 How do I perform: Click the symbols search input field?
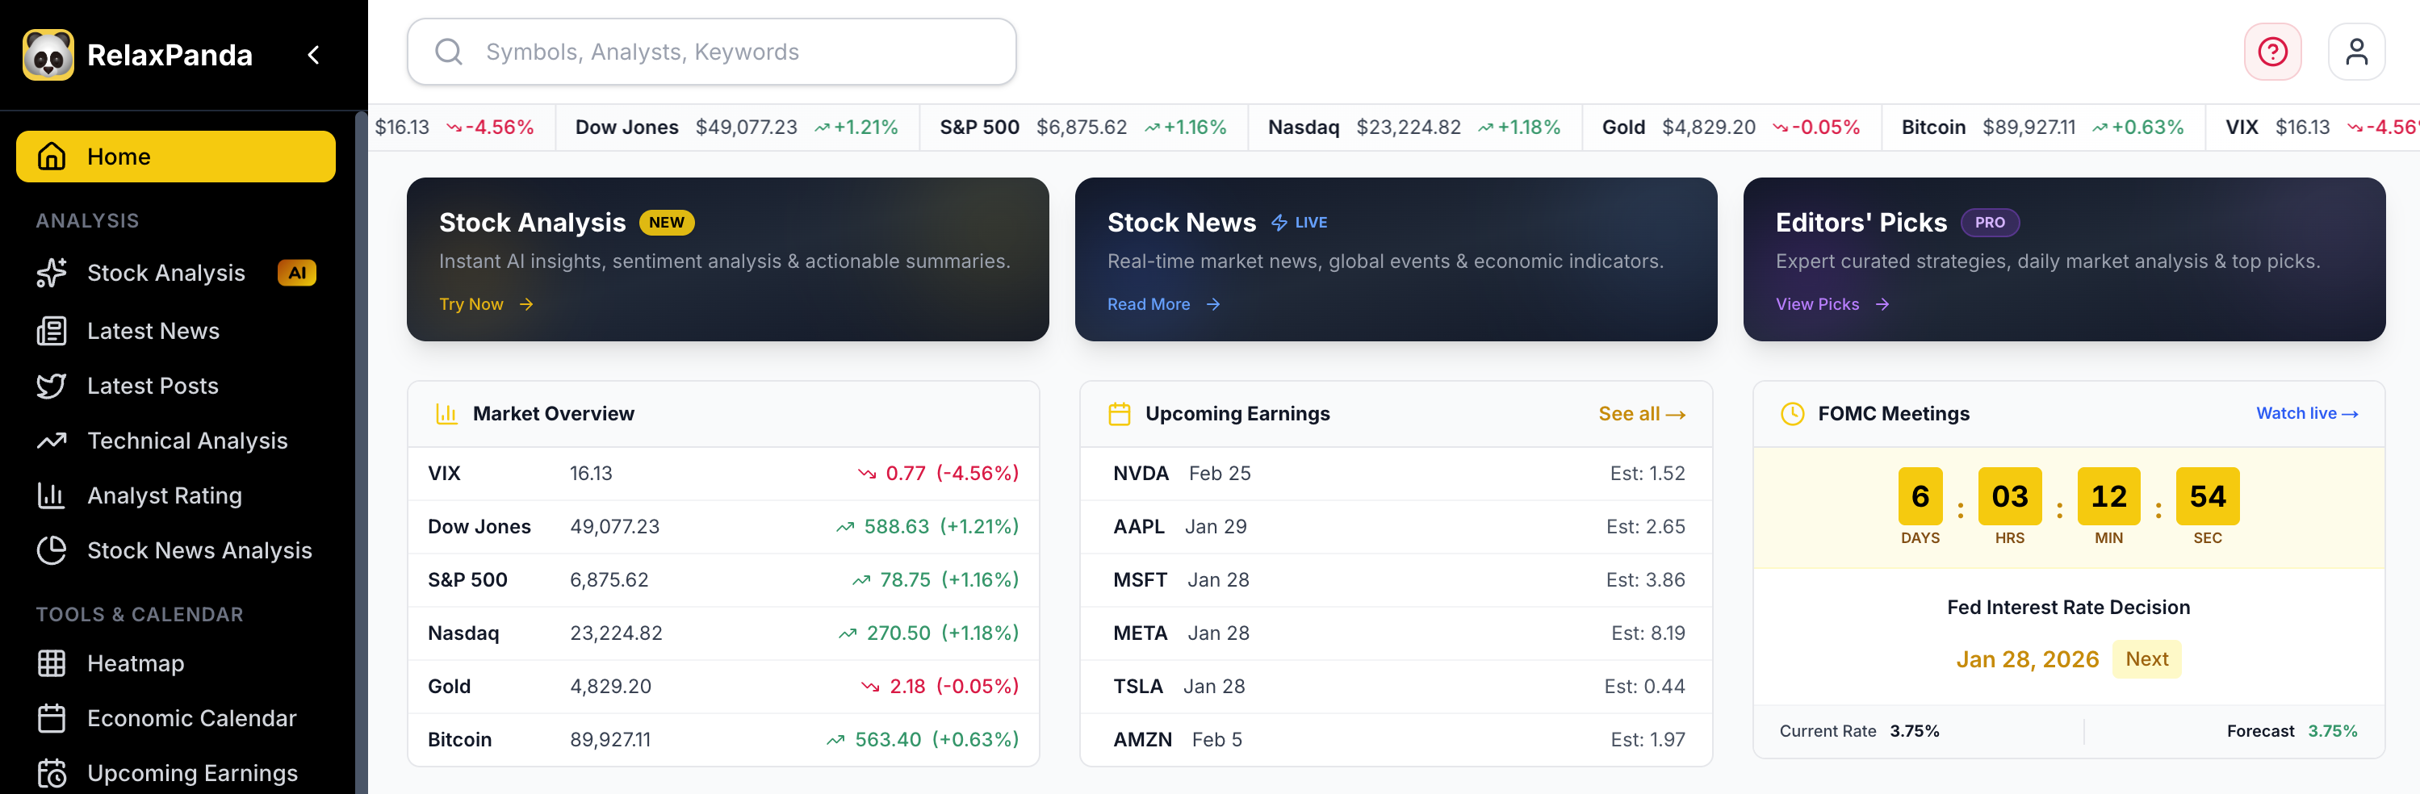pos(711,52)
